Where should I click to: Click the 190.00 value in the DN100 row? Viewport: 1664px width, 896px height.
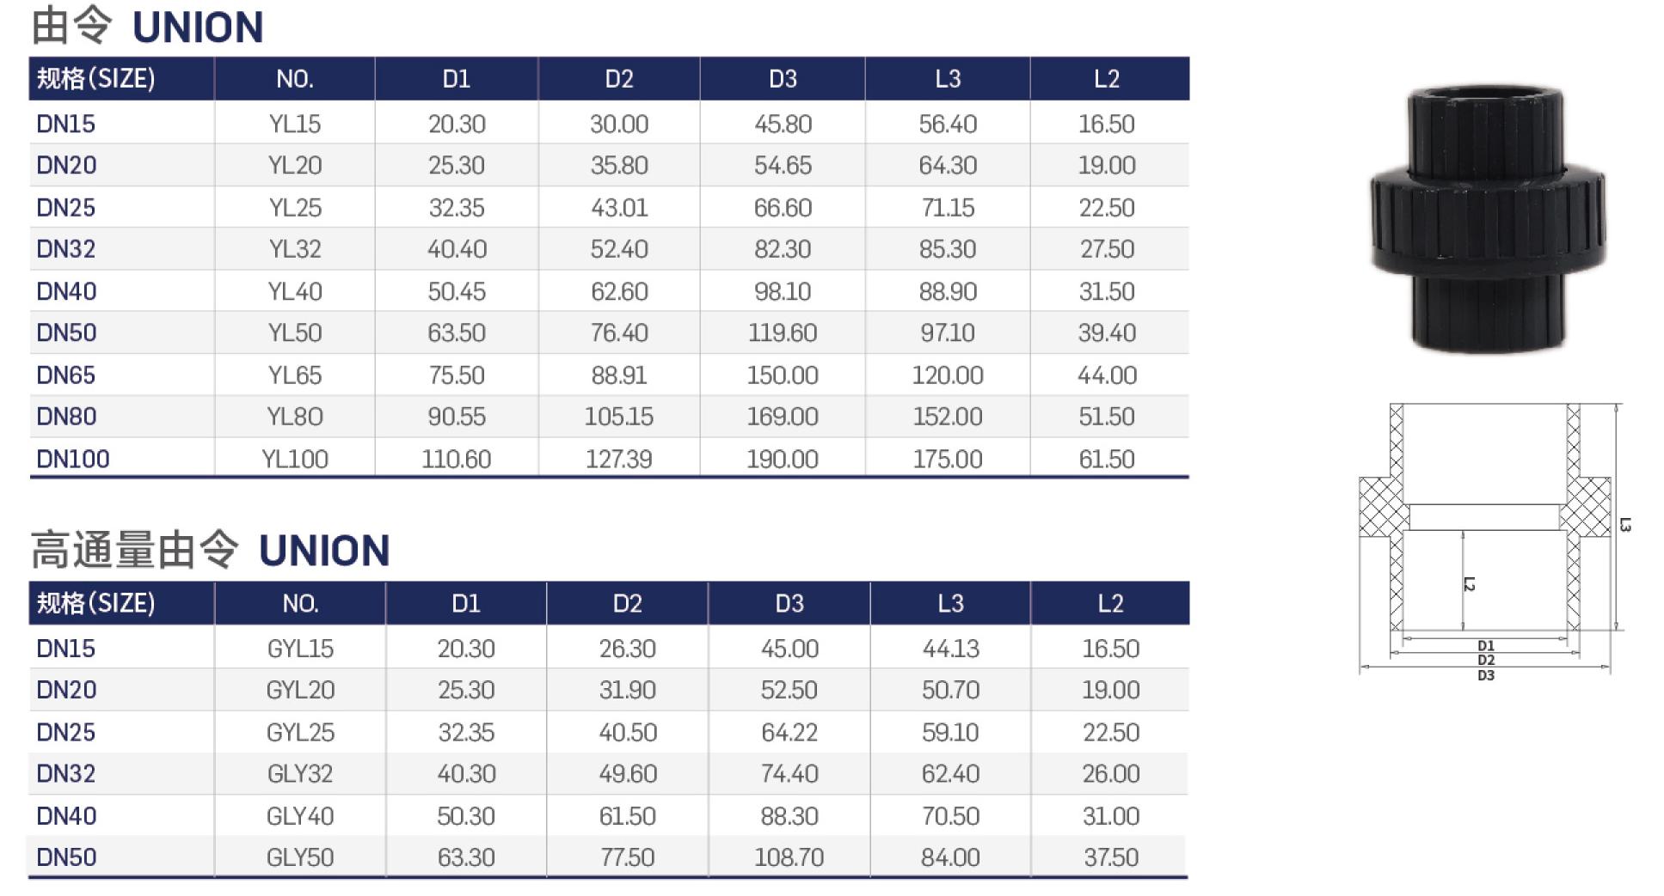click(783, 459)
